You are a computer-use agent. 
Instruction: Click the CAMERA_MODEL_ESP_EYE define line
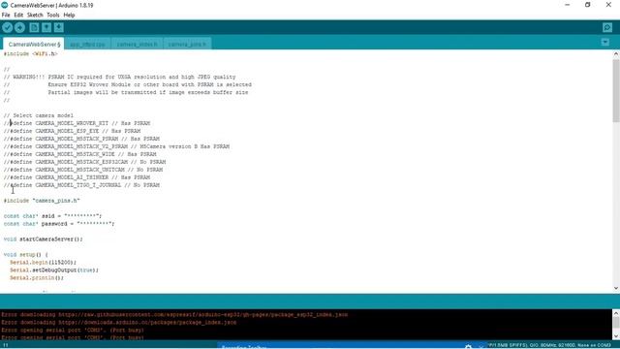[72, 131]
